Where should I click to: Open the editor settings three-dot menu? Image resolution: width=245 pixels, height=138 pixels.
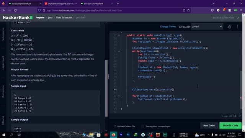click(x=237, y=27)
